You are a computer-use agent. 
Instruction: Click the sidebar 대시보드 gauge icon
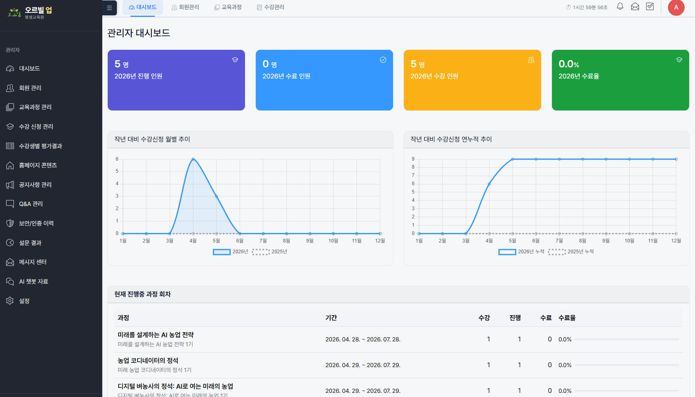[x=10, y=69]
